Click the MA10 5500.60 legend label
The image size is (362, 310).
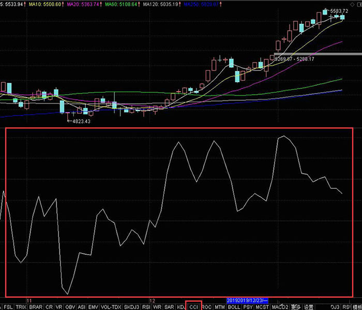click(x=46, y=4)
